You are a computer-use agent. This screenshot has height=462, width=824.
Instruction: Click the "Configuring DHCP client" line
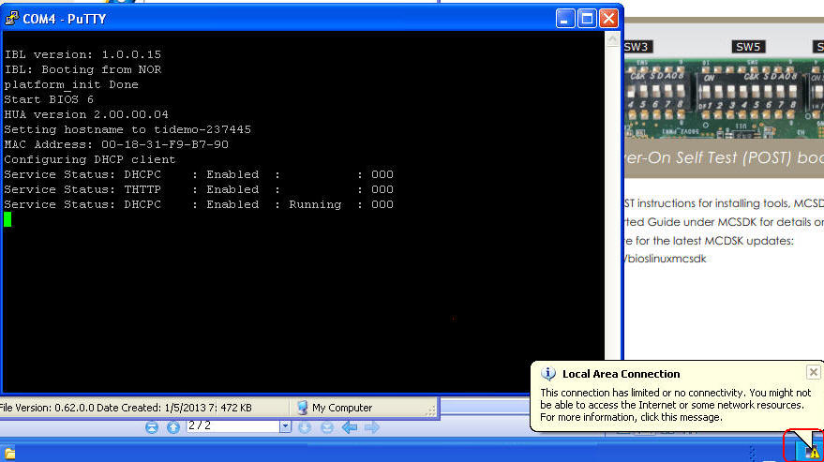(90, 159)
